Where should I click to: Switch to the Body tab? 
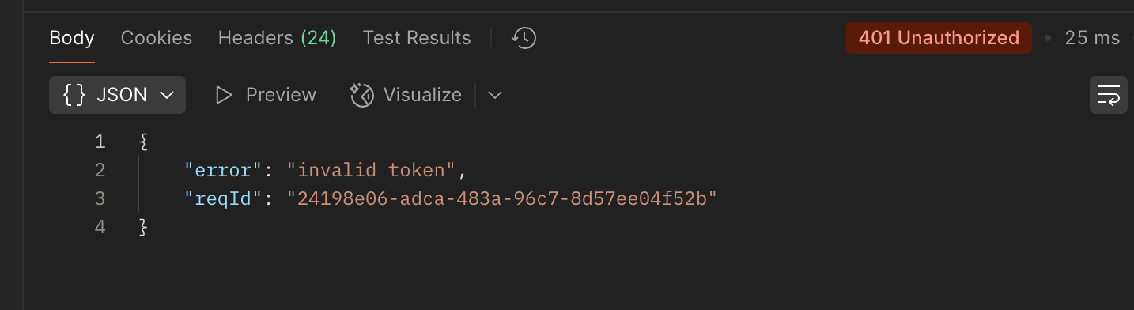(72, 38)
